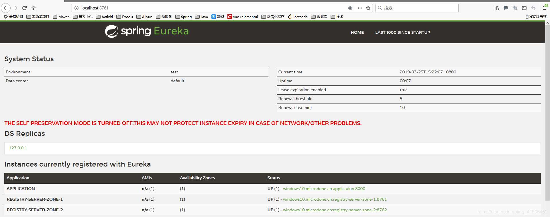Screen dimensions: 550x217
Task: Open the Activiti bookmark folder
Action: click(105, 17)
